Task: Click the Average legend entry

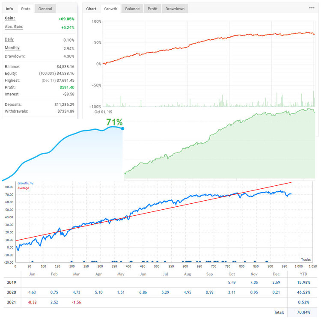Action: click(24, 188)
